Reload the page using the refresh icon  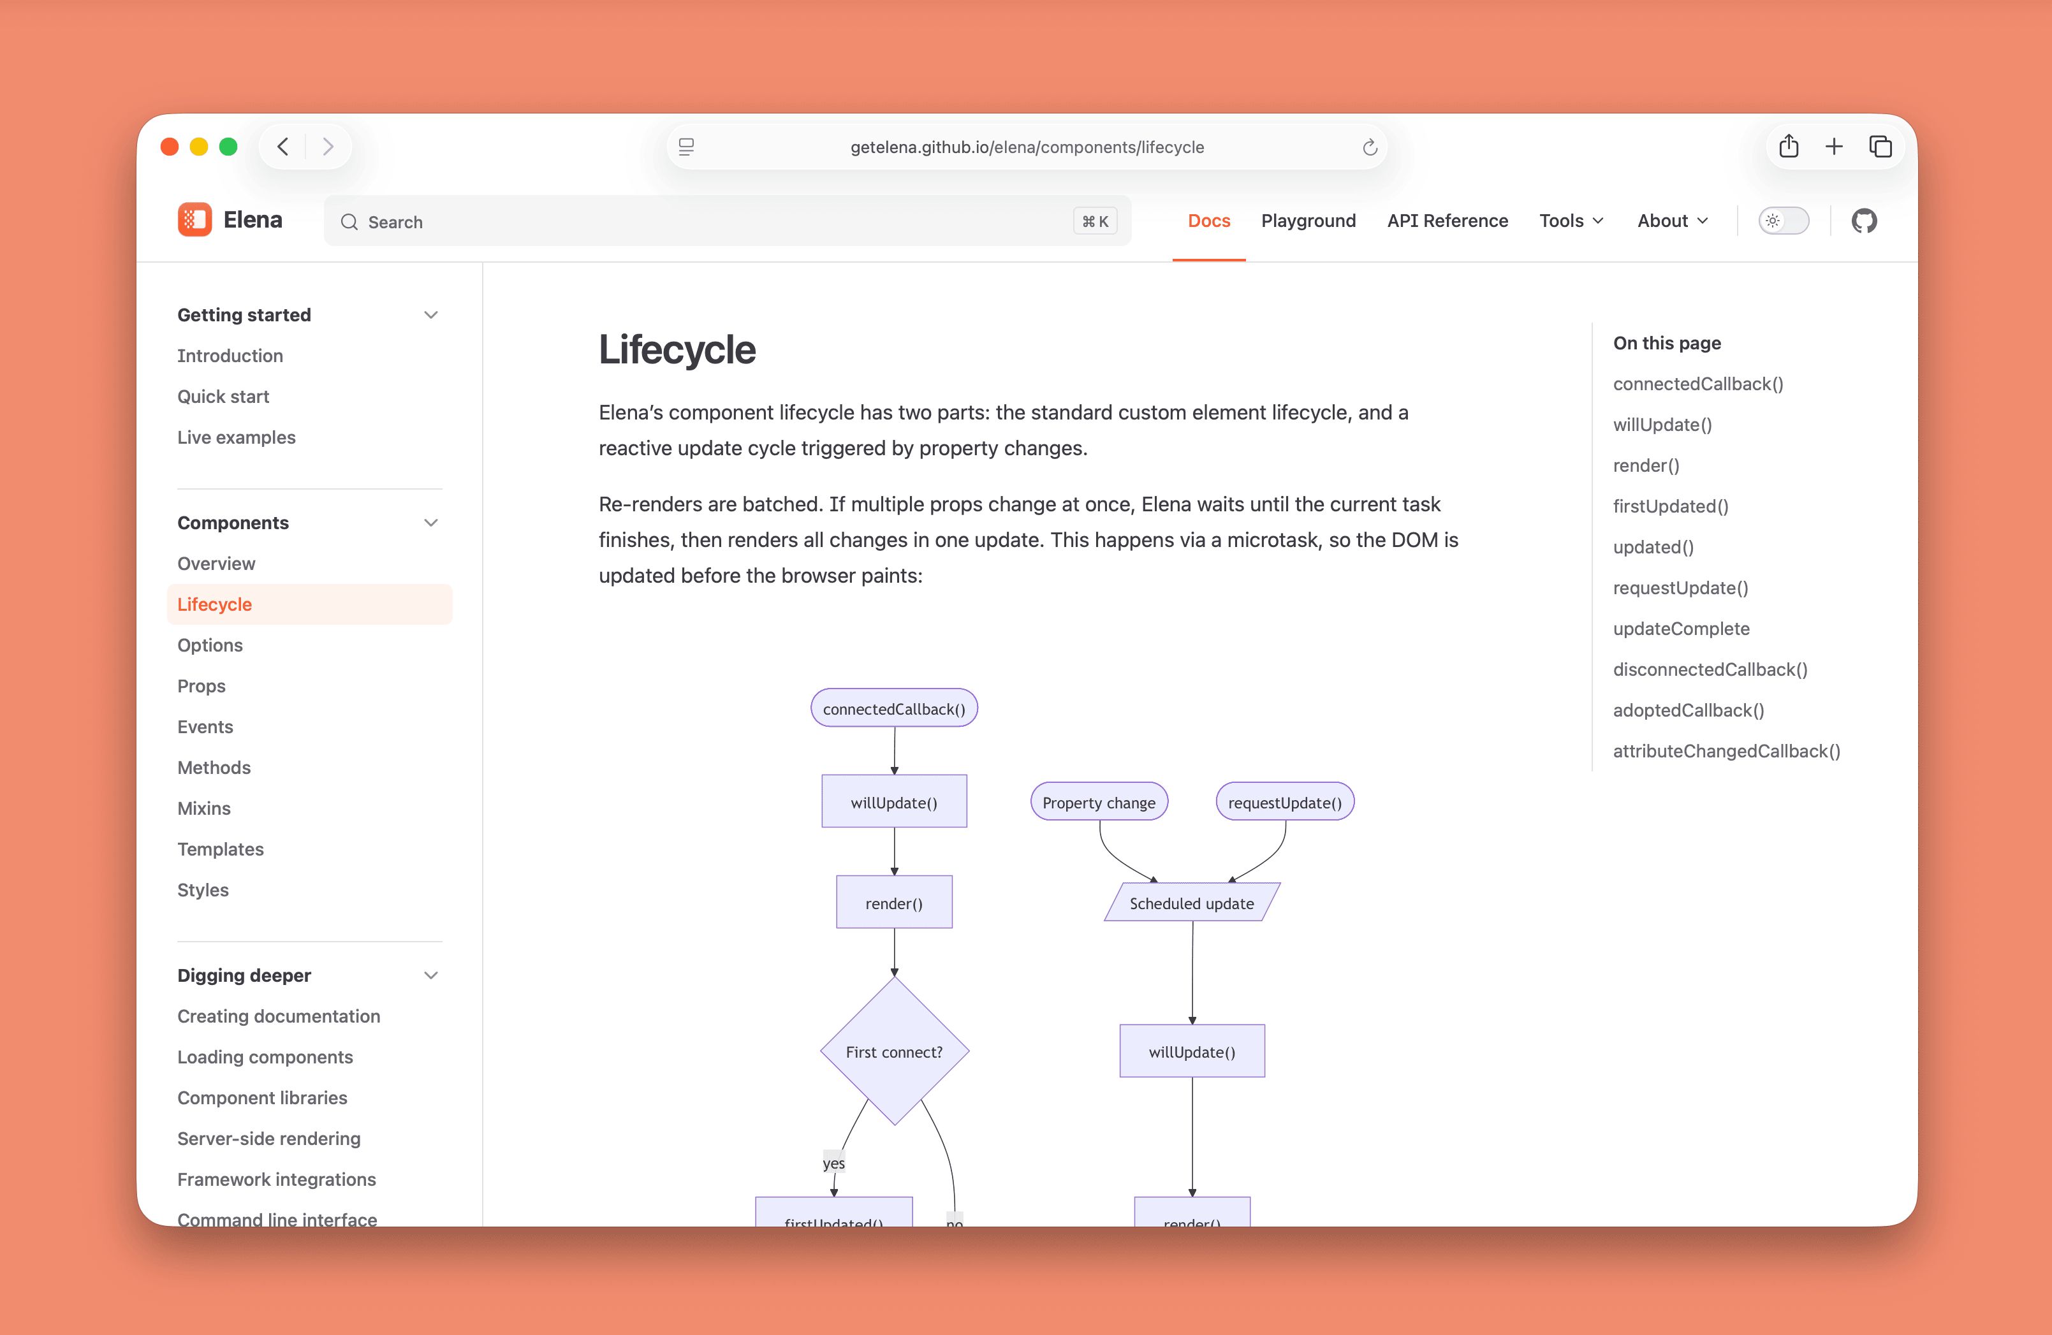pos(1369,147)
